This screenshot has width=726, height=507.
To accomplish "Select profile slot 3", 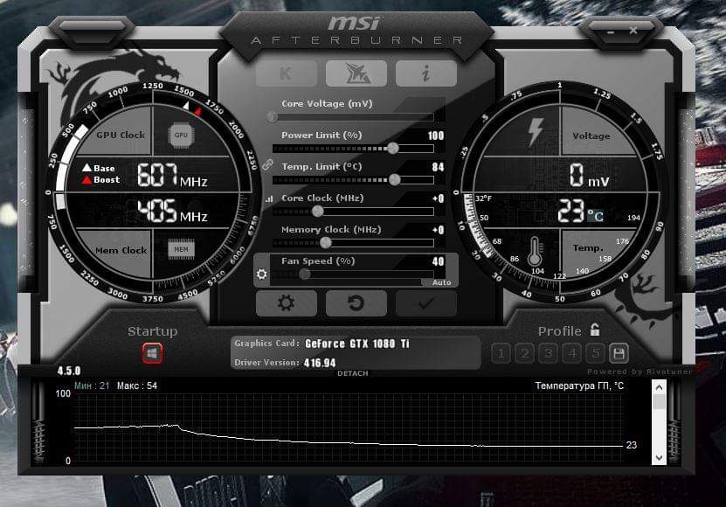I will pyautogui.click(x=548, y=354).
